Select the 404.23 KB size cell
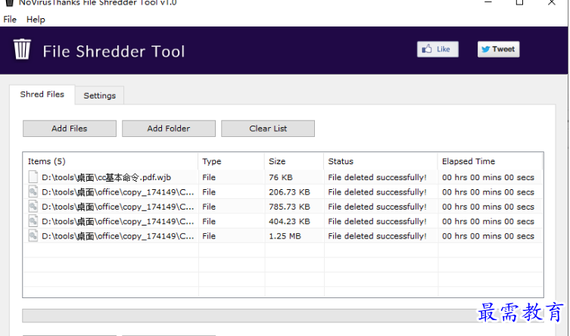 tap(289, 222)
